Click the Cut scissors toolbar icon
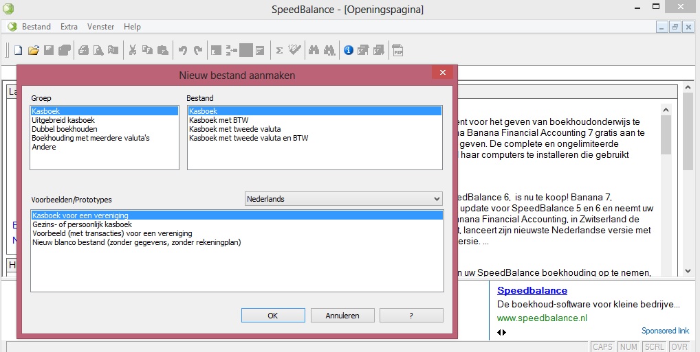This screenshot has height=352, width=700. pos(133,50)
